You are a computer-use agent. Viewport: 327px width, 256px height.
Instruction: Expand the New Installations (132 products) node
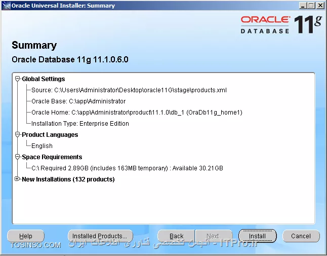point(17,179)
